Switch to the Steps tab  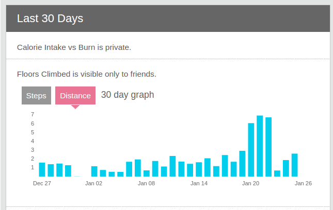(x=36, y=95)
